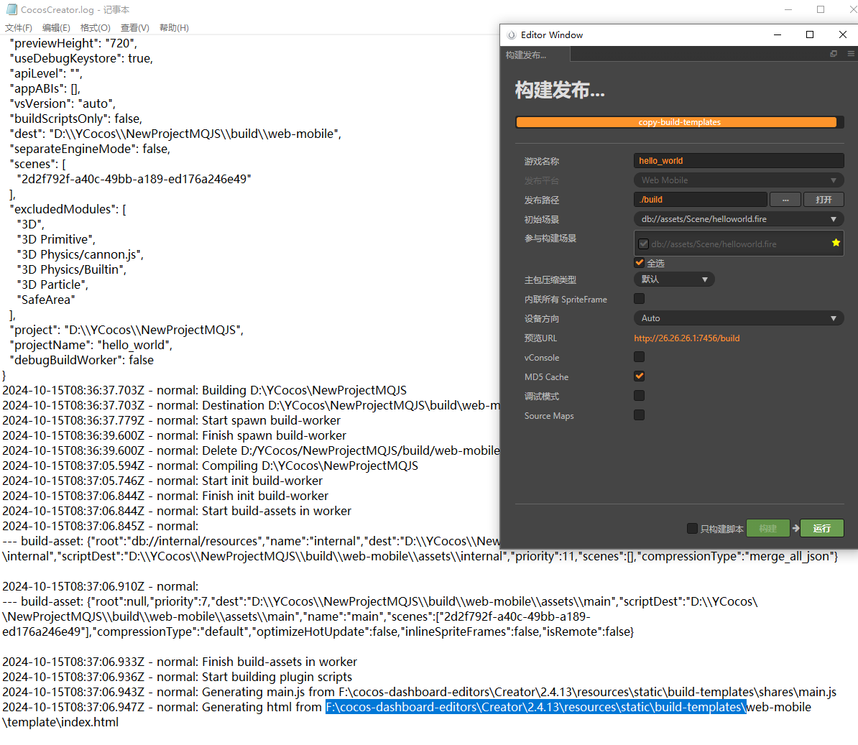This screenshot has height=745, width=858.
Task: Click the ... browse button for build path
Action: point(785,200)
